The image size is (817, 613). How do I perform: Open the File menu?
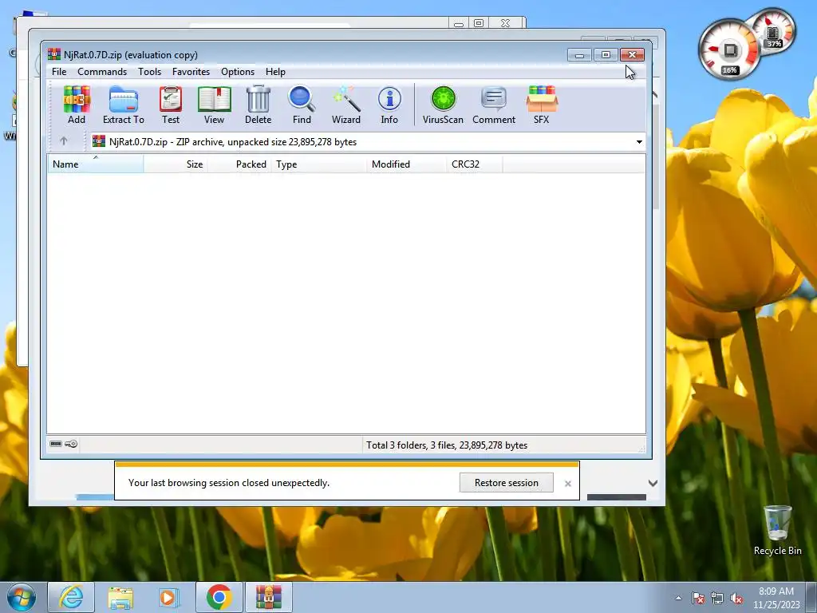point(59,71)
